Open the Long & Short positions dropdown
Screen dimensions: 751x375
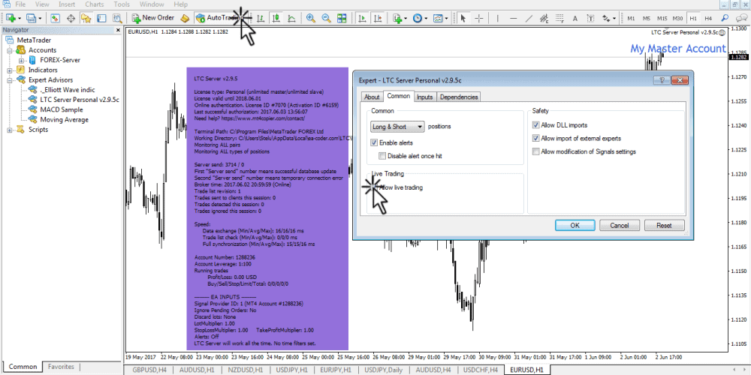397,127
